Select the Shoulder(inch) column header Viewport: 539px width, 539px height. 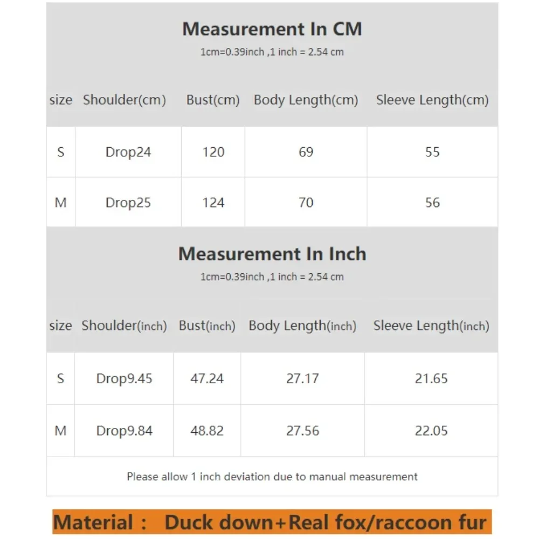coord(125,326)
